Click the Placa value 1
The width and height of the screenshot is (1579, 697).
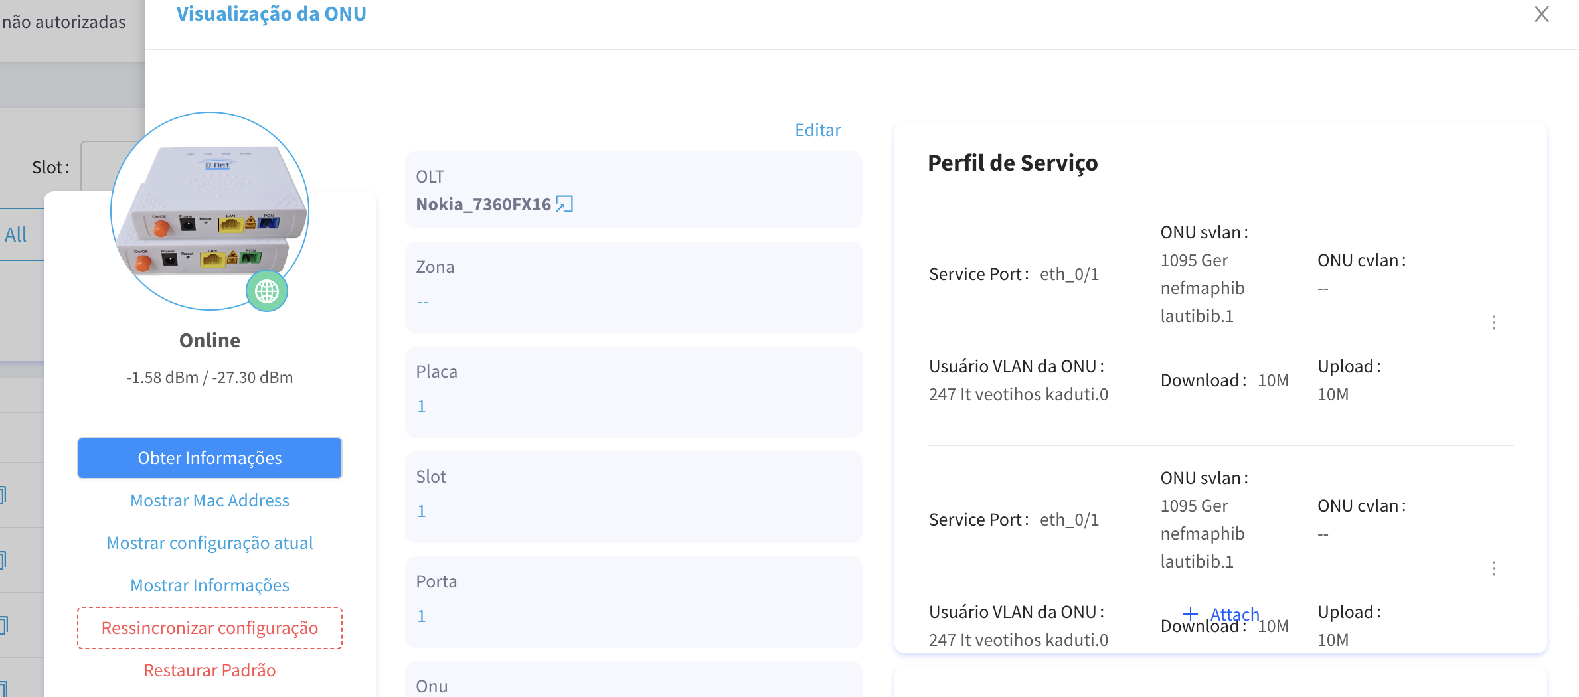tap(422, 407)
